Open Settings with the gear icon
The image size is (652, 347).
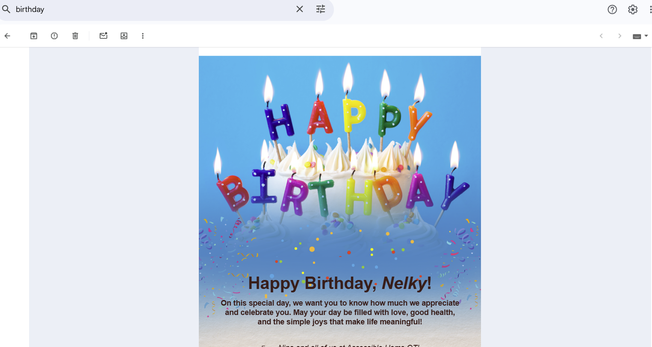click(633, 9)
